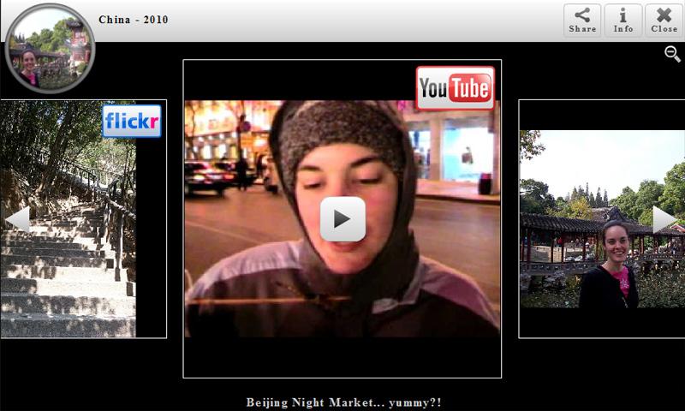Open the Info panel

pos(623,21)
